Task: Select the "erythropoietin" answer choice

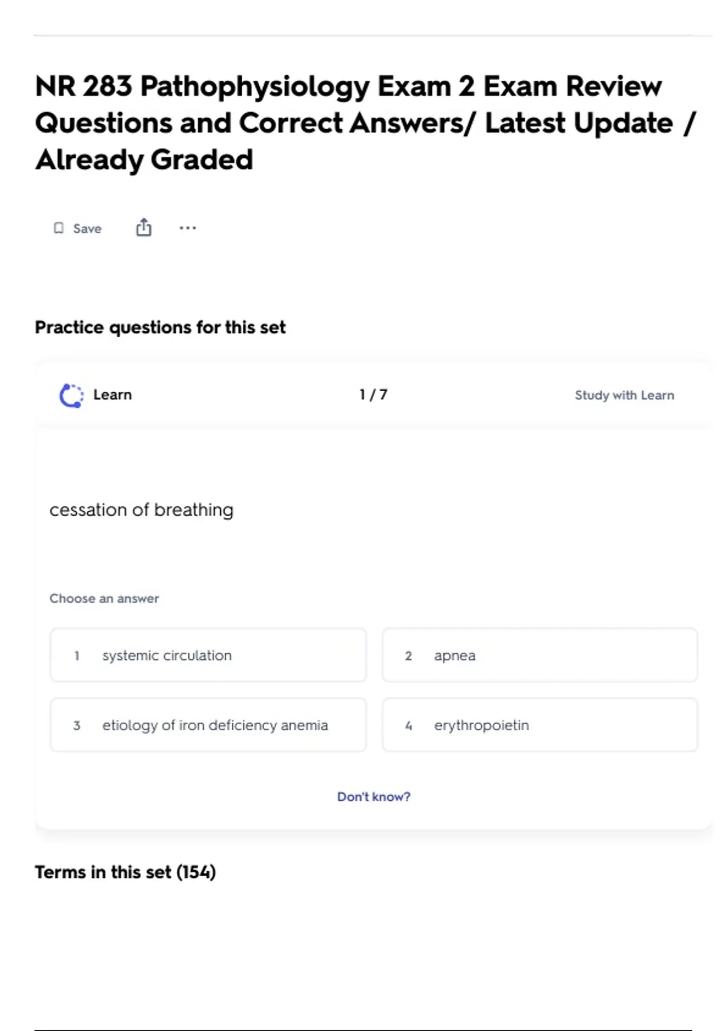Action: coord(539,725)
